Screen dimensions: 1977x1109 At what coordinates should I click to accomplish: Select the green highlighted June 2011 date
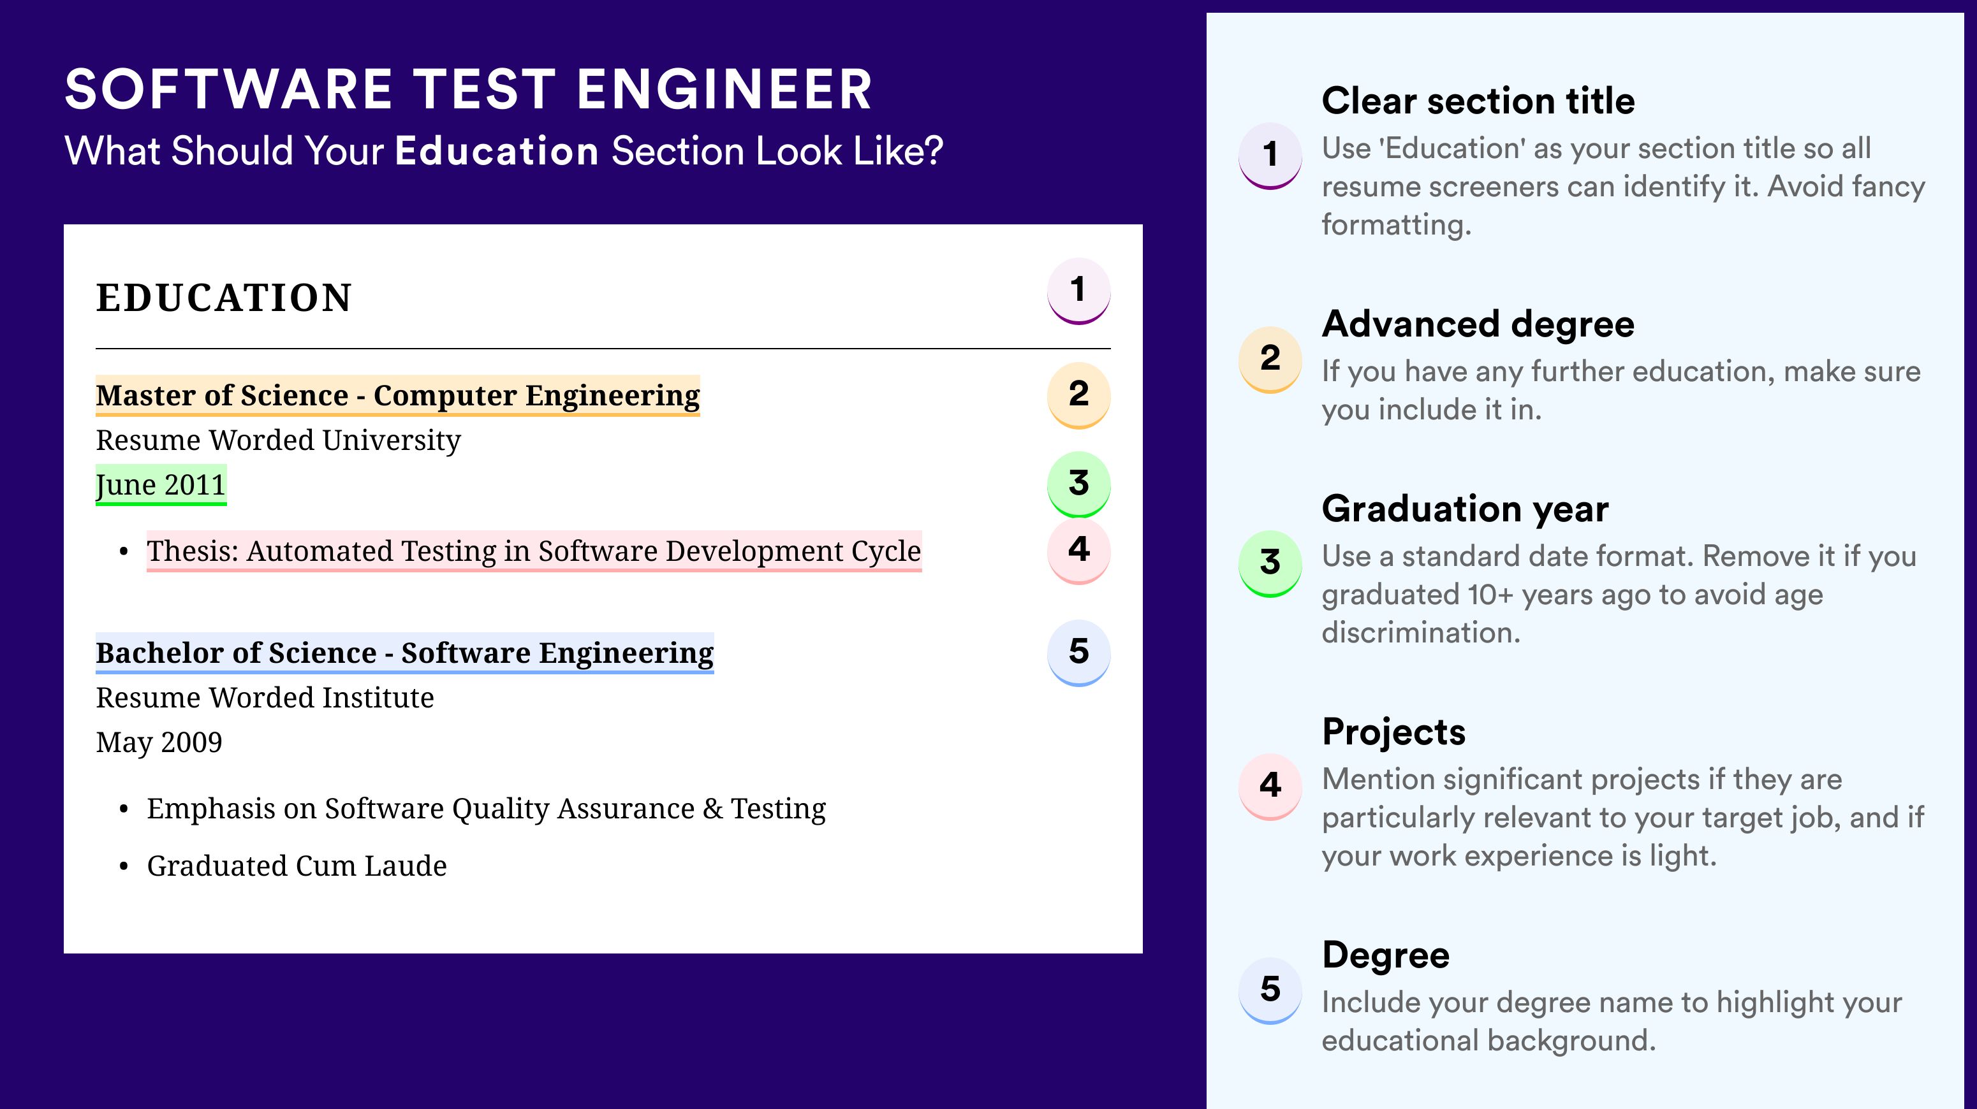point(161,486)
